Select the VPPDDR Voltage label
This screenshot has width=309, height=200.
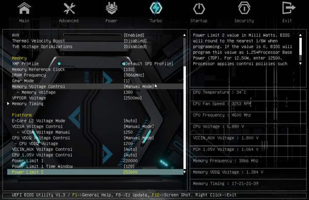pos(29,98)
